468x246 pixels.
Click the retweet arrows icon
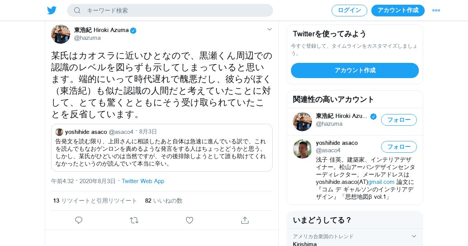pos(134,220)
